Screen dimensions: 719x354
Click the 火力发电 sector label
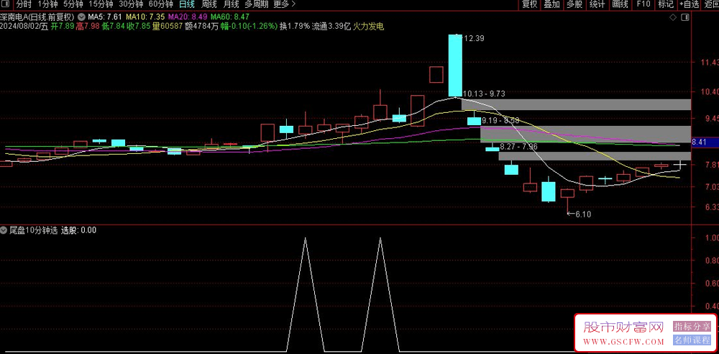(369, 27)
